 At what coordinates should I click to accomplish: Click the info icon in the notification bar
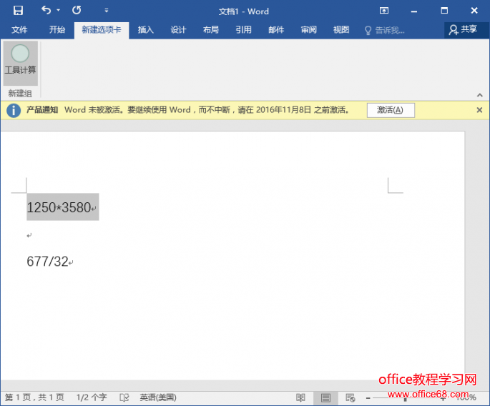(x=14, y=110)
